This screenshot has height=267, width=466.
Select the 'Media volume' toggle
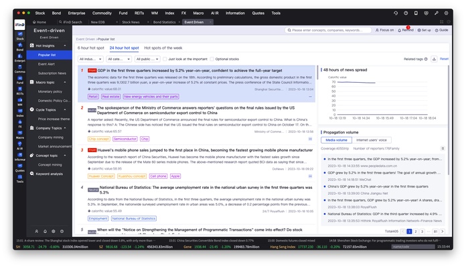[336, 140]
